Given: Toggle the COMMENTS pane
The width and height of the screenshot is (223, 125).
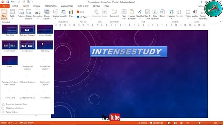Looking at the screenshot, I should click(x=156, y=123).
